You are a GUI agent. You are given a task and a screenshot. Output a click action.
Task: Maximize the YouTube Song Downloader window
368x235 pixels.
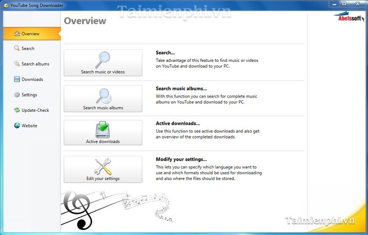pos(344,4)
